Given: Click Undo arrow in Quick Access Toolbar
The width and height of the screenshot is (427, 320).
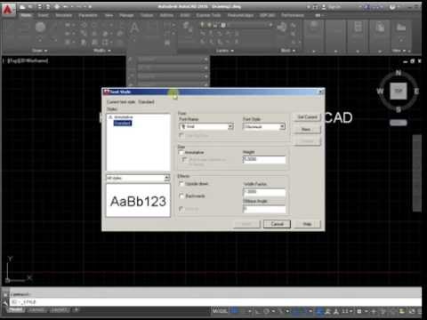Looking at the screenshot, I should pos(65,6).
